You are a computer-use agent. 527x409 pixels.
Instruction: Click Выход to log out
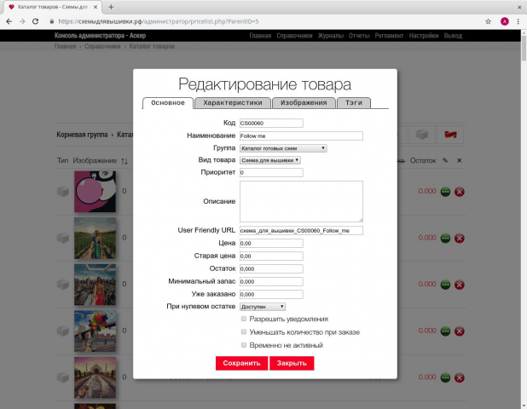tap(453, 36)
